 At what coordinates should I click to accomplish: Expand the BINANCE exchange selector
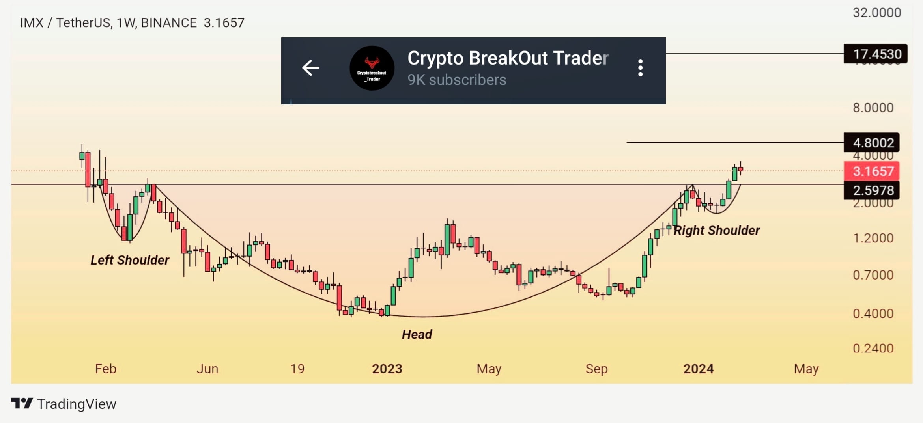(169, 22)
